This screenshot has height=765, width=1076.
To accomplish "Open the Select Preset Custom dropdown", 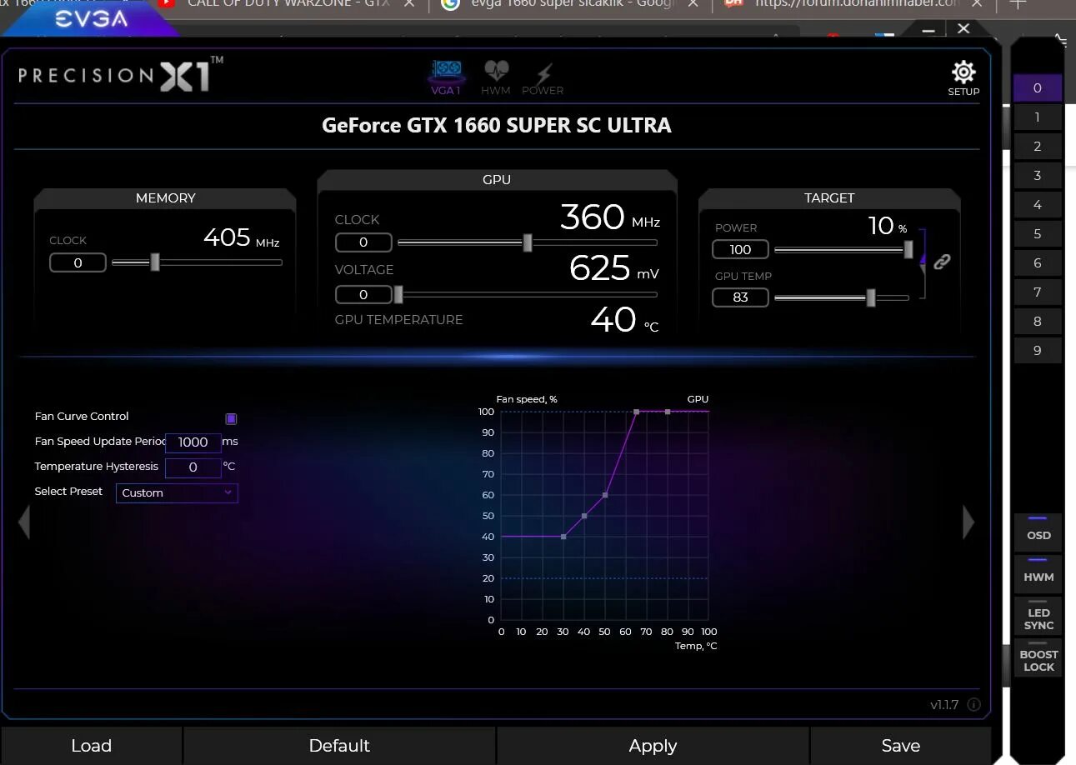I will coord(177,492).
